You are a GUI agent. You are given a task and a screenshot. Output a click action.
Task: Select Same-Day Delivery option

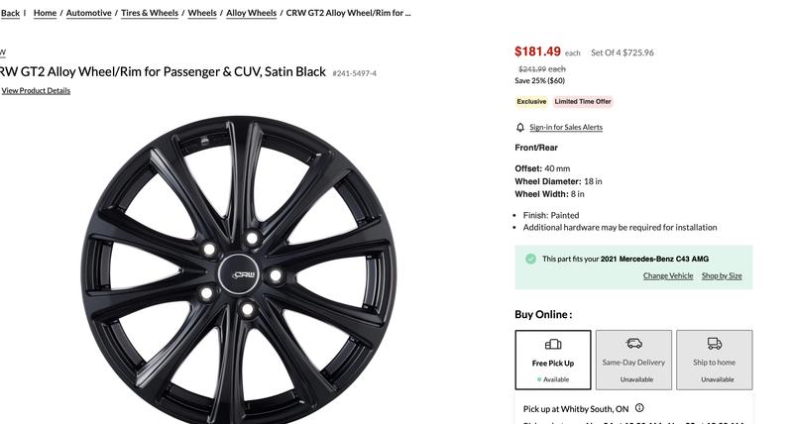(634, 360)
